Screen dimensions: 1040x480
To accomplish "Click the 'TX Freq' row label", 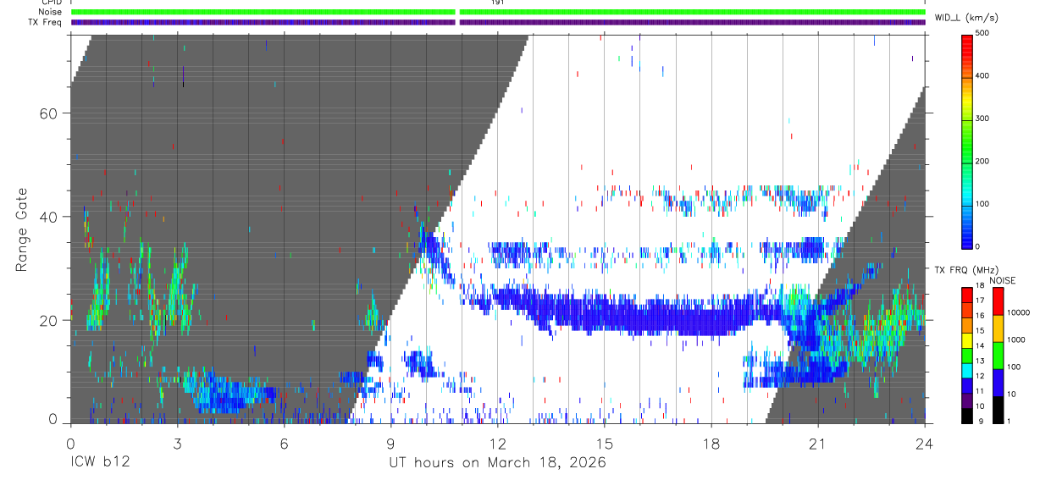I will [x=47, y=22].
